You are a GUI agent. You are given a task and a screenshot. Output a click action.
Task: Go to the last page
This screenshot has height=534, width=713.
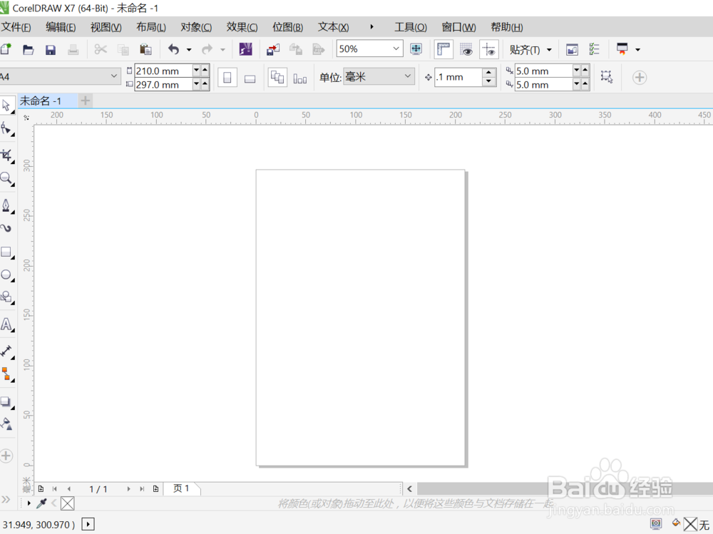point(142,489)
